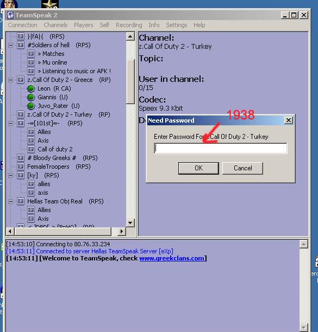Screen dimensions: 318x332
Task: Click the icon for Allies under -=[101st]=-
Action: pos(31,132)
